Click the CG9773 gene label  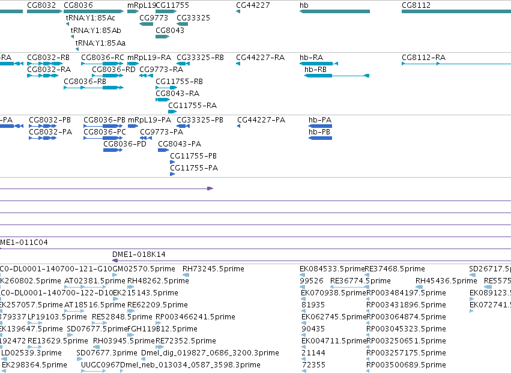(154, 18)
